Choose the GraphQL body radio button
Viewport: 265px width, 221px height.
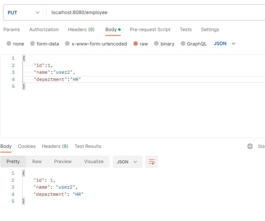[183, 44]
